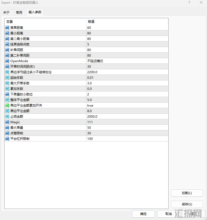
Task: Select the 单边平仓金额累加开关 variable name
Action: pos(26,105)
